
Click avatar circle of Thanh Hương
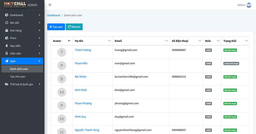coord(62,52)
